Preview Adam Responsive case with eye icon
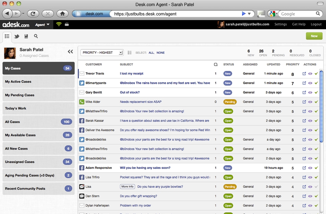The image size is (326, 214). (310, 168)
